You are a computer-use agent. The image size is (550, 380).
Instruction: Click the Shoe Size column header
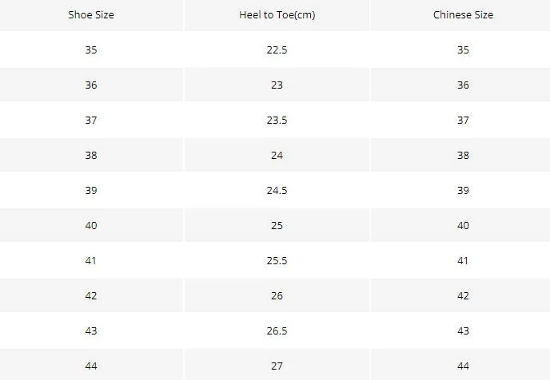[x=91, y=15]
